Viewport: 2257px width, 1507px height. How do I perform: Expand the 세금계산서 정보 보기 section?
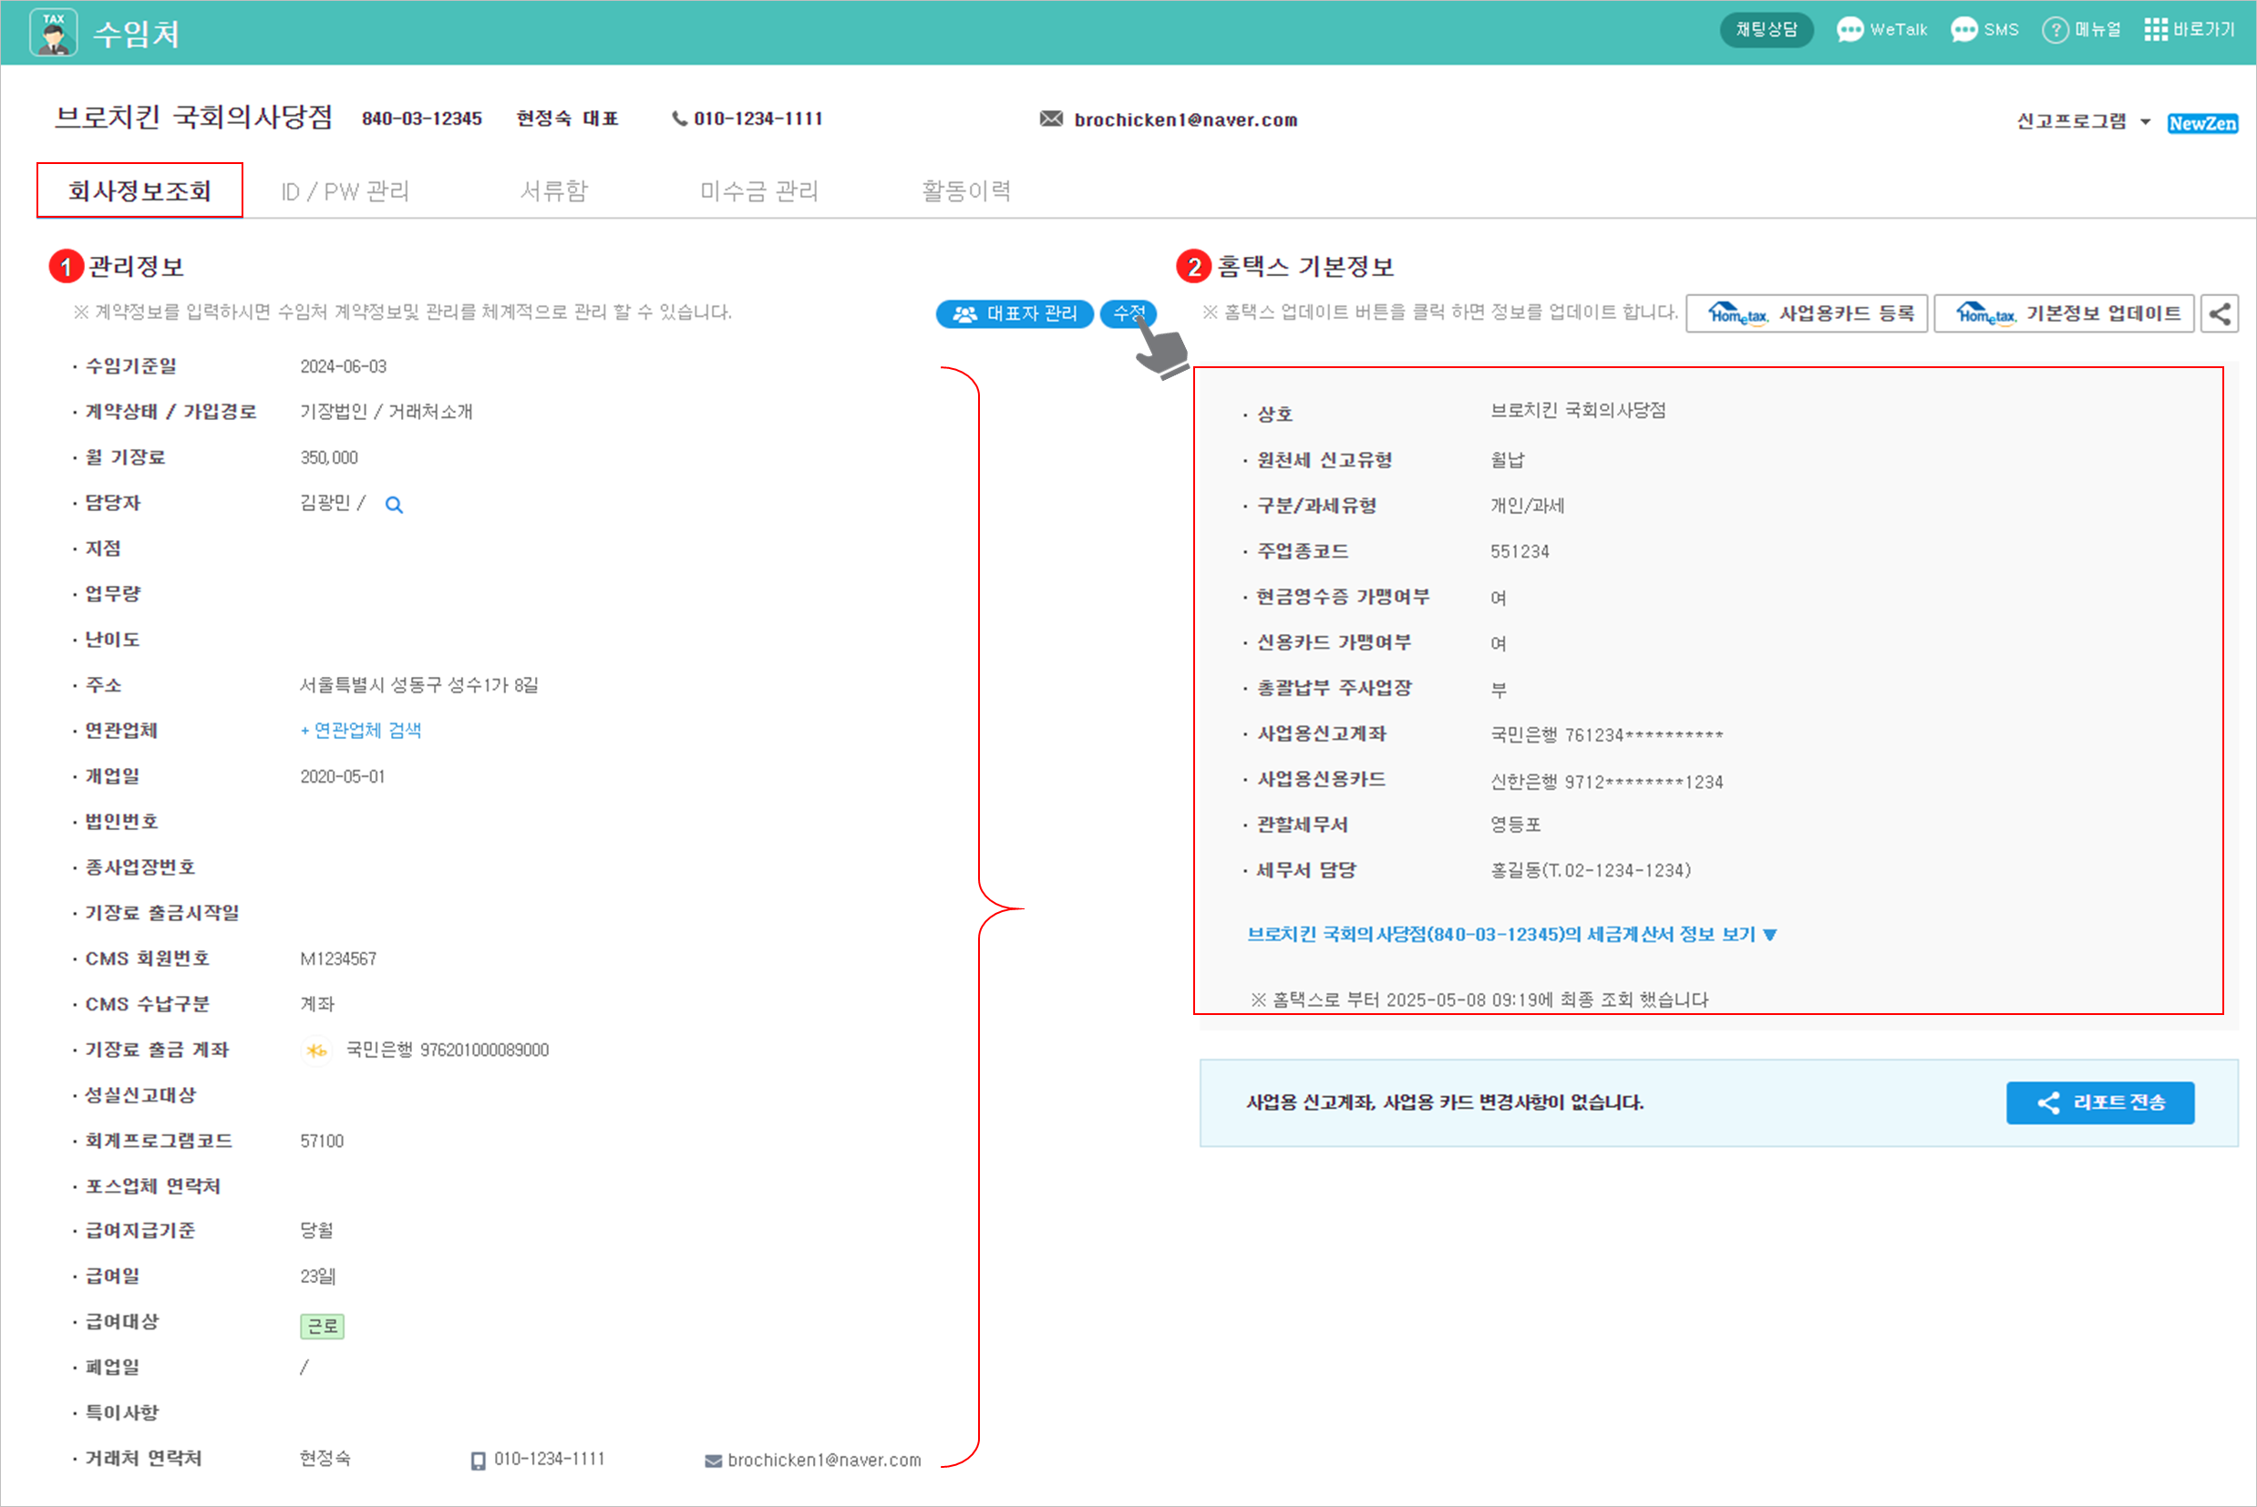coord(1511,934)
